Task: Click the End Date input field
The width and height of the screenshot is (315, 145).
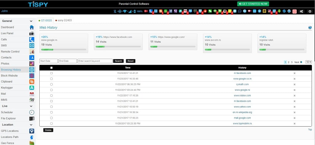Action: [68, 61]
